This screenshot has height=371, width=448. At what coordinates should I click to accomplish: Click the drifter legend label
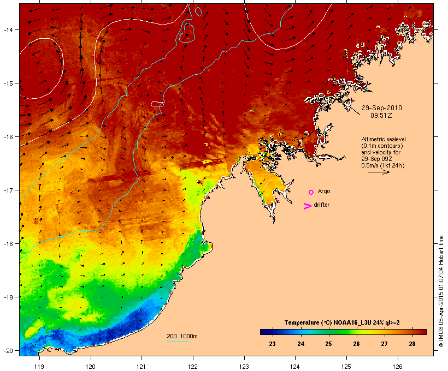coord(321,205)
